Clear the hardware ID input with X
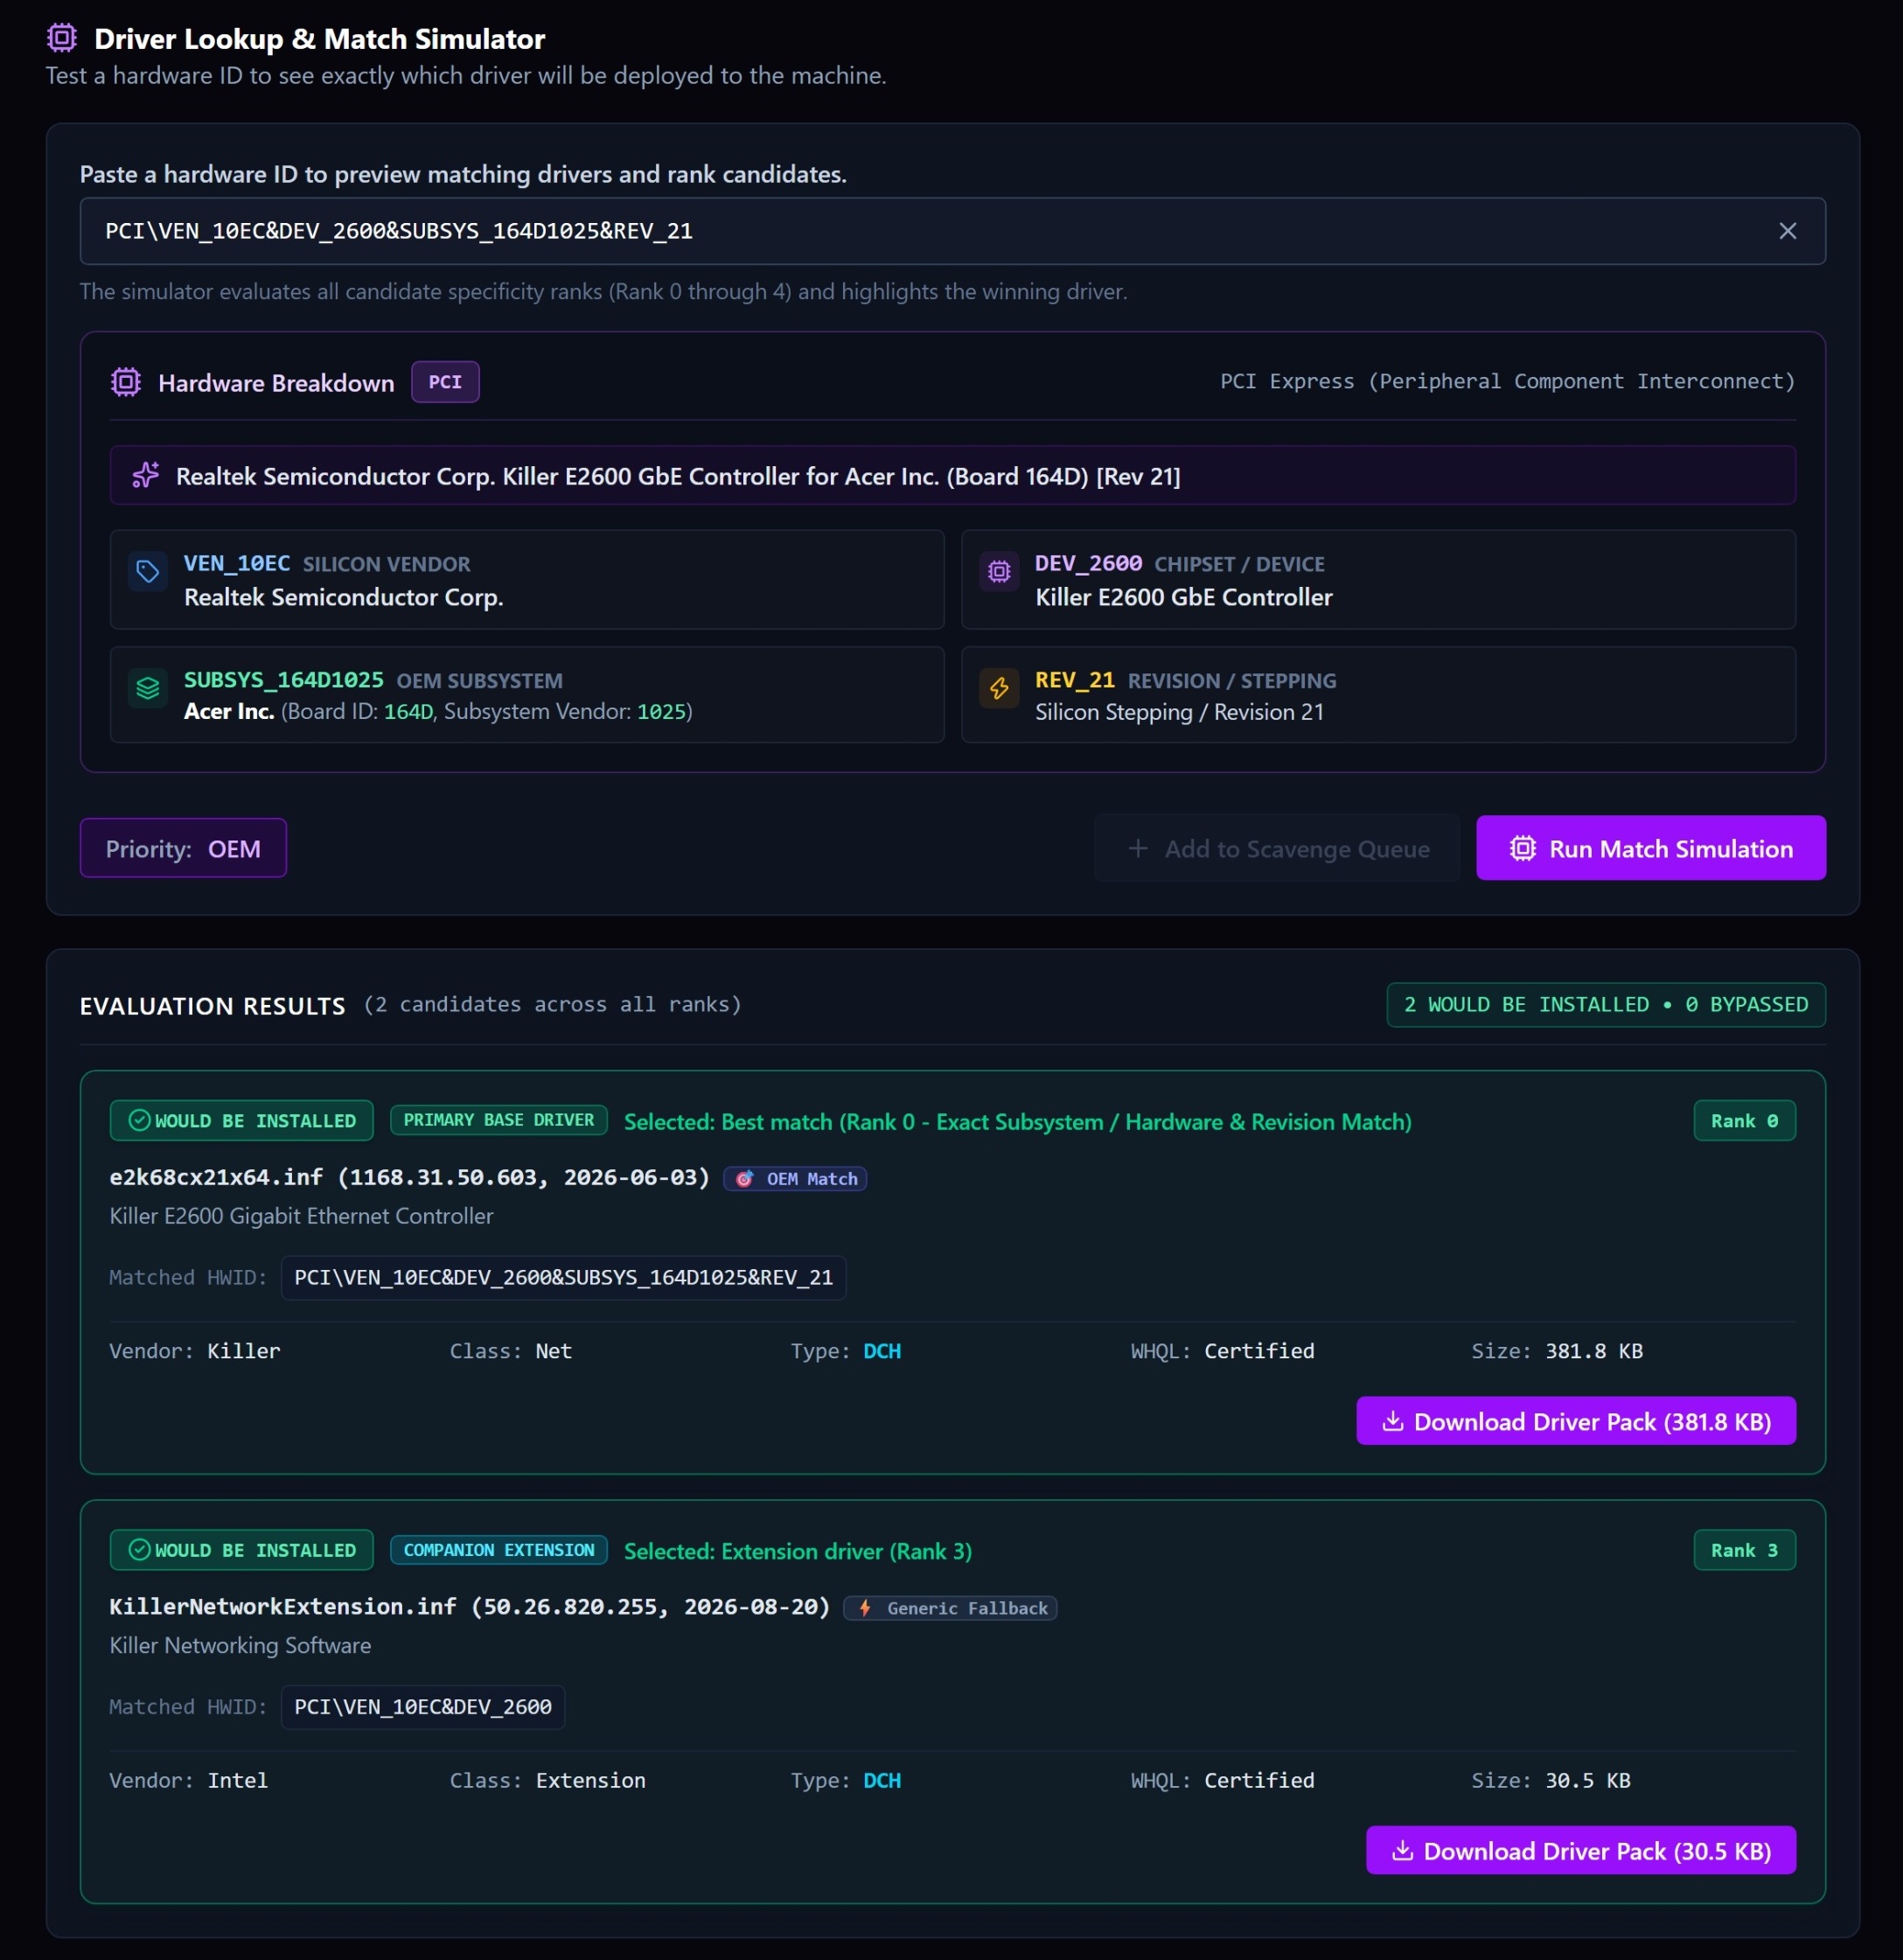This screenshot has width=1903, height=1960. [x=1787, y=231]
